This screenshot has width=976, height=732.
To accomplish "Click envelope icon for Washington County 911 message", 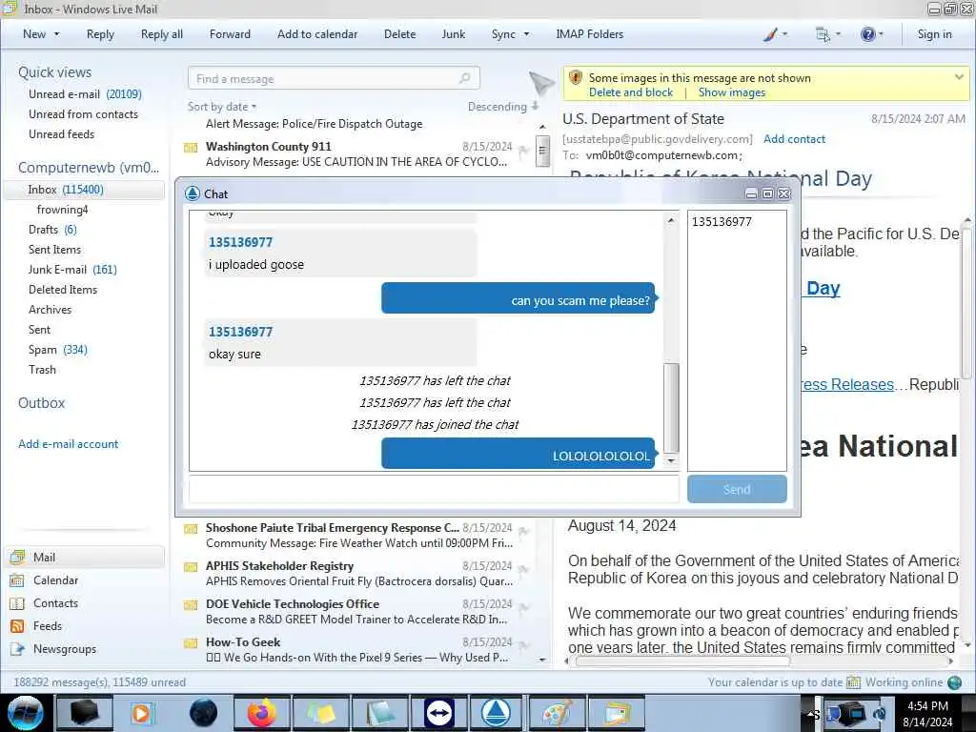I will [191, 148].
